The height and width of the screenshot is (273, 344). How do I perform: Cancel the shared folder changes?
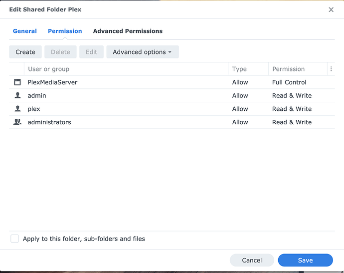coord(252,260)
